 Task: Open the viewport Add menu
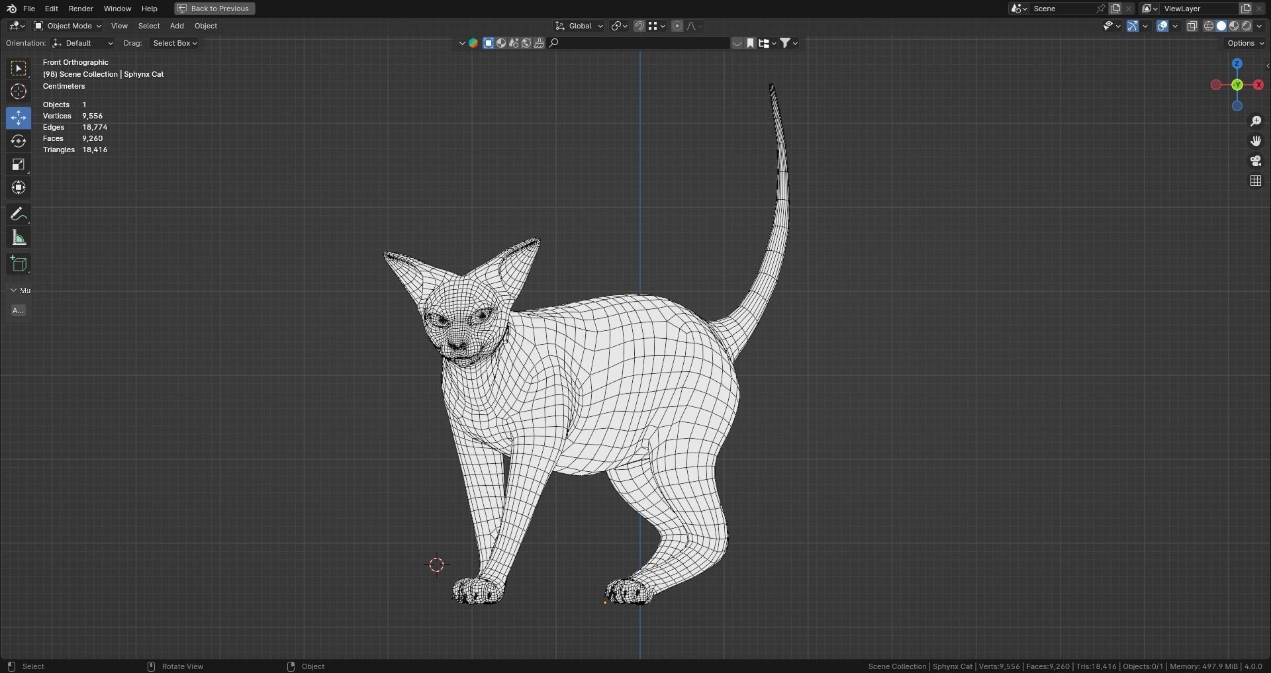point(177,26)
